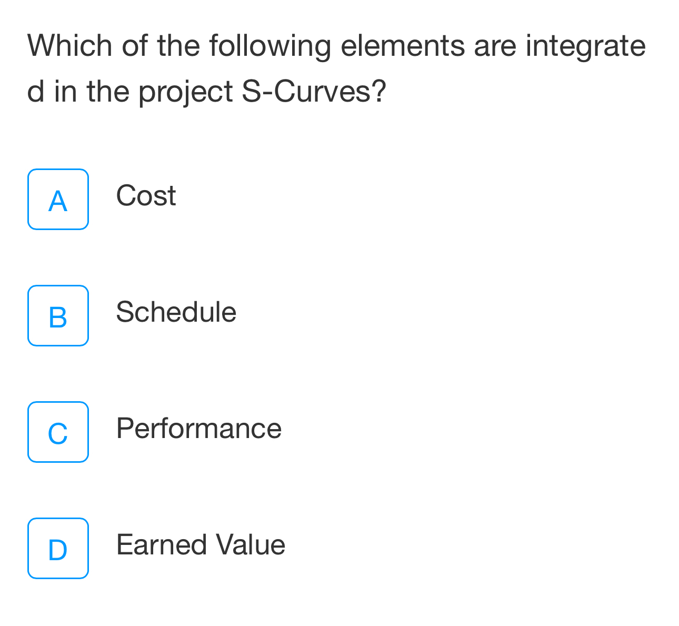Select the letter A option box
Screen dimensions: 679x626
tap(58, 200)
